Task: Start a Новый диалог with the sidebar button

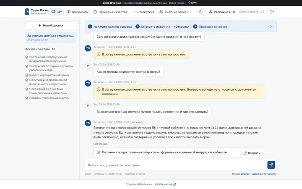Action: [x=51, y=25]
